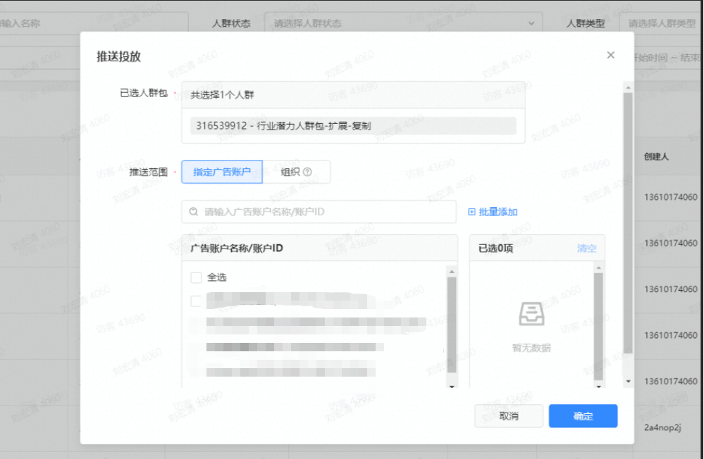Click down arrow of dialog main scrollbar
The height and width of the screenshot is (459, 704).
(x=628, y=381)
